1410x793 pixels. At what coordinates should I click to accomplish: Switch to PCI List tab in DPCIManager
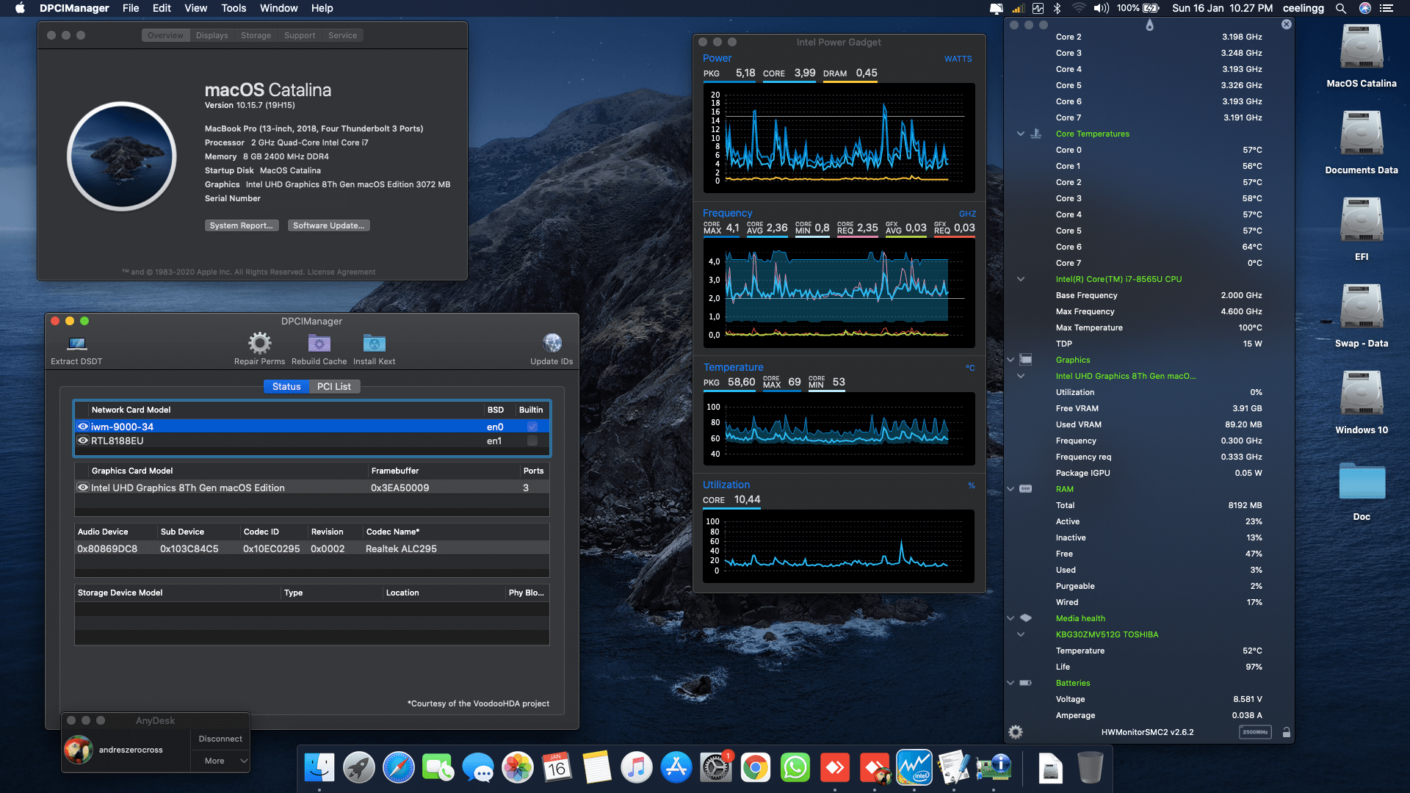333,386
